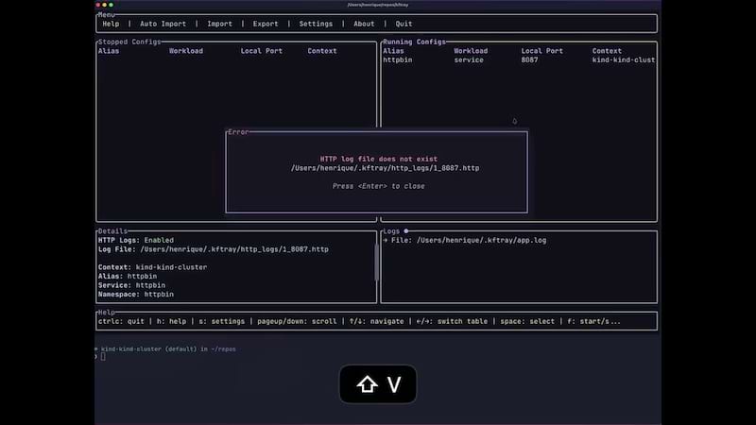The image size is (756, 425).
Task: Click the Import menu option
Action: click(x=219, y=24)
